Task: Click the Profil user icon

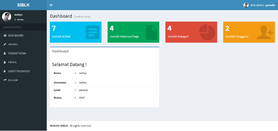Action: click(5, 62)
